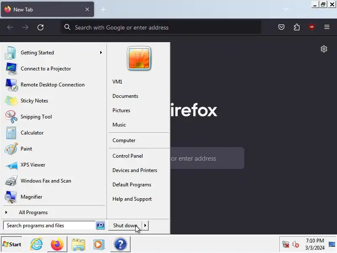Open the VM1 user folder

click(118, 82)
